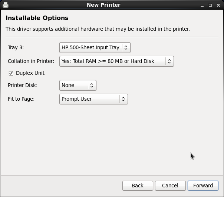Open the Printer Disk dropdown showing None
Viewport: 224px width, 197px height.
78,85
